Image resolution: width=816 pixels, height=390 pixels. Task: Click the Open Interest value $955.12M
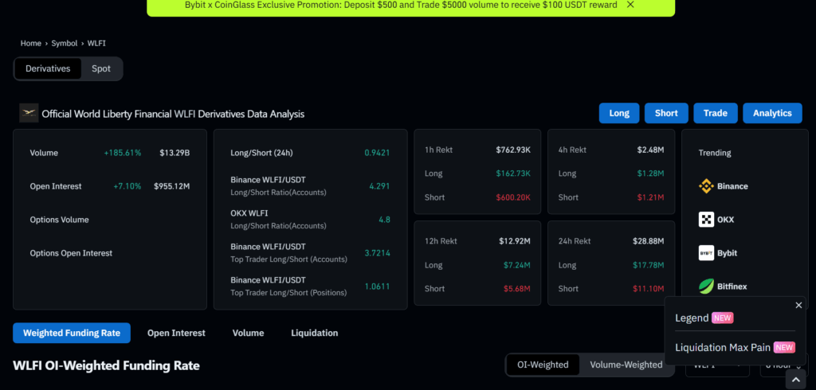pyautogui.click(x=172, y=186)
